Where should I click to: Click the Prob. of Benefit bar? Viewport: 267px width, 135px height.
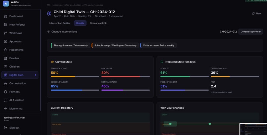pyautogui.click(x=185, y=90)
